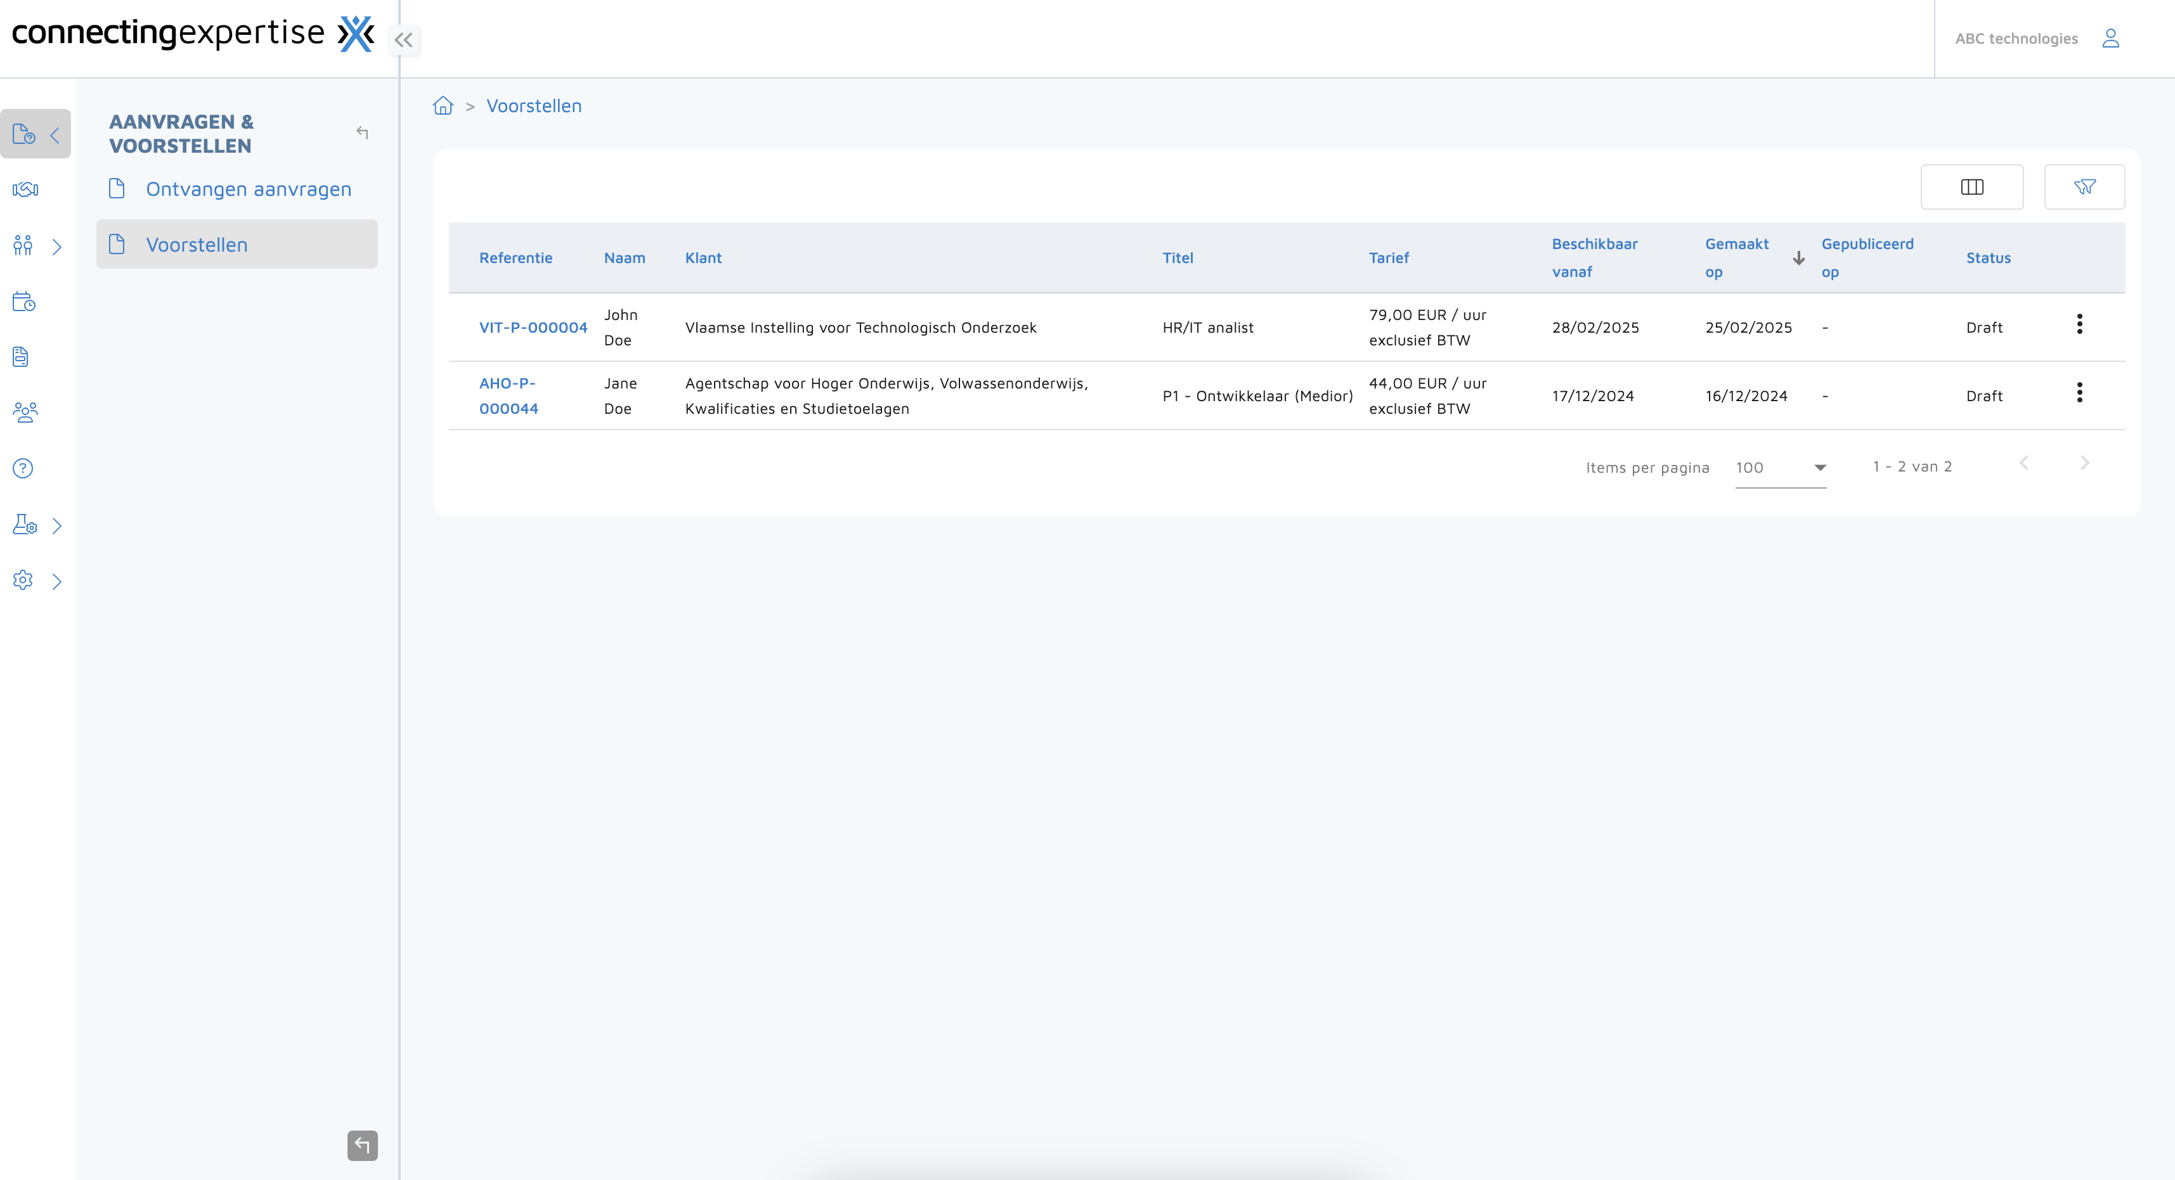The width and height of the screenshot is (2175, 1180).
Task: Open user profile icon at top right
Action: point(2111,38)
